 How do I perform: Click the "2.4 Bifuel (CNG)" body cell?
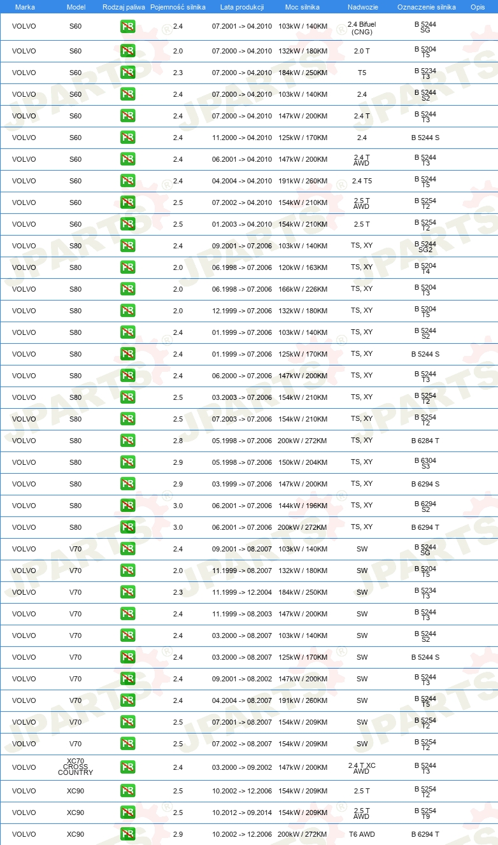coord(362,27)
